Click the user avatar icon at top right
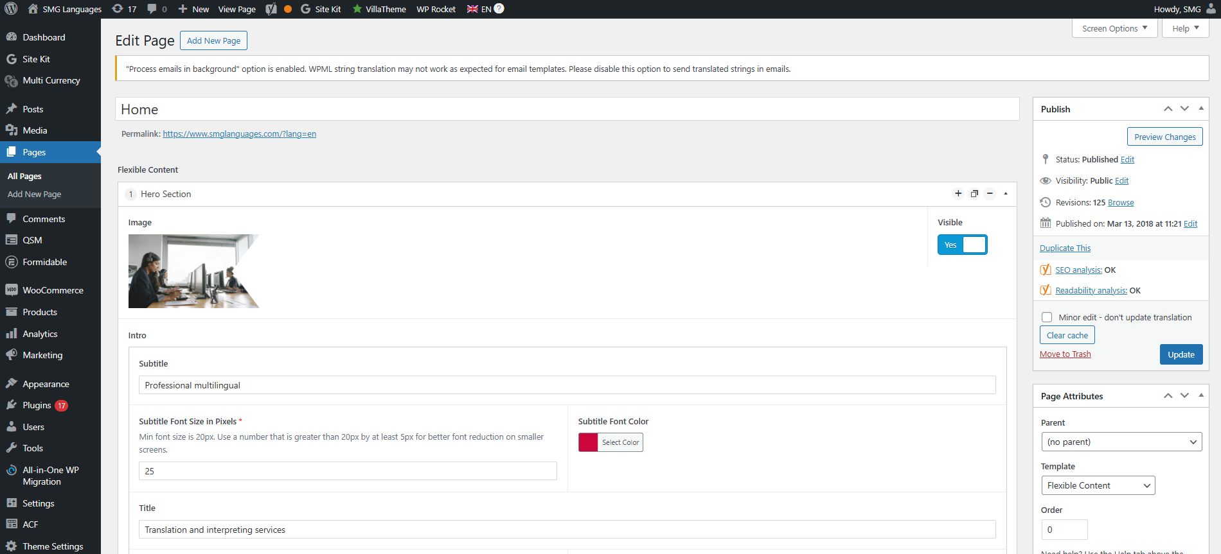The width and height of the screenshot is (1221, 554). point(1211,9)
